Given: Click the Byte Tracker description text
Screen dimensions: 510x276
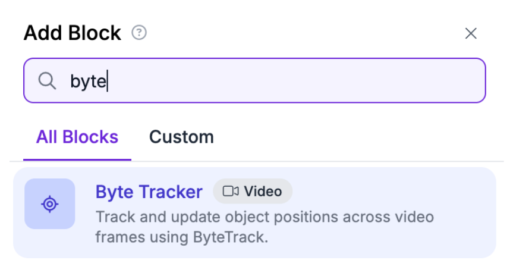Looking at the screenshot, I should (265, 227).
